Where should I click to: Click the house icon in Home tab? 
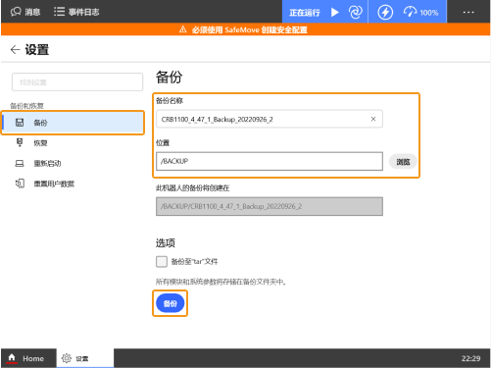pos(12,357)
